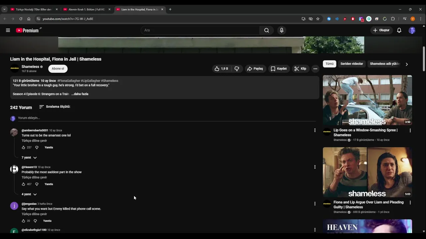
Task: Open options for Lip Window-Smashing Spree video
Action: pyautogui.click(x=410, y=131)
